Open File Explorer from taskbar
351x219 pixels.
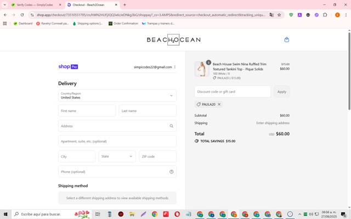point(132,214)
